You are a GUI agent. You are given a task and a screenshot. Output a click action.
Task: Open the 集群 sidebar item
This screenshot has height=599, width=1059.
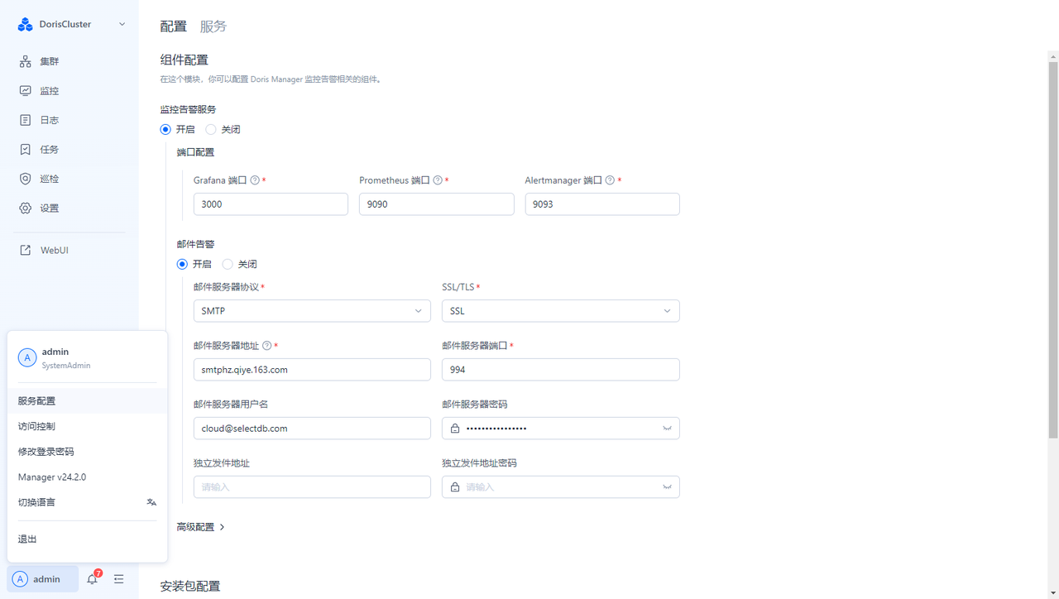(69, 61)
